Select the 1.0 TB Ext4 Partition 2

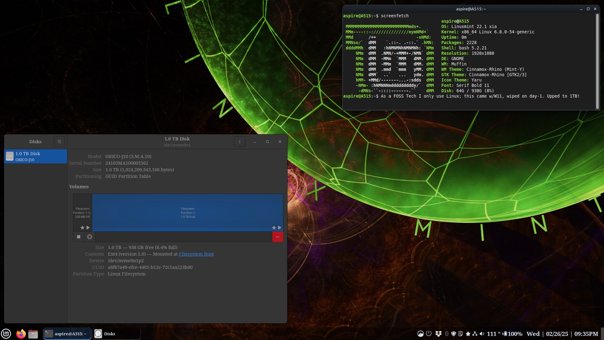click(187, 212)
